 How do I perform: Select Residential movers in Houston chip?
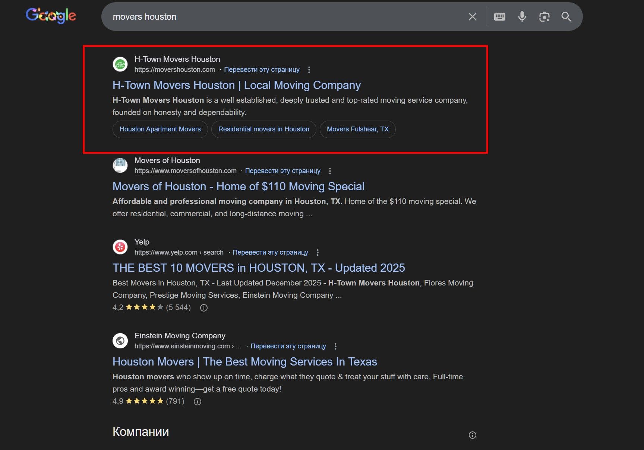(x=263, y=129)
